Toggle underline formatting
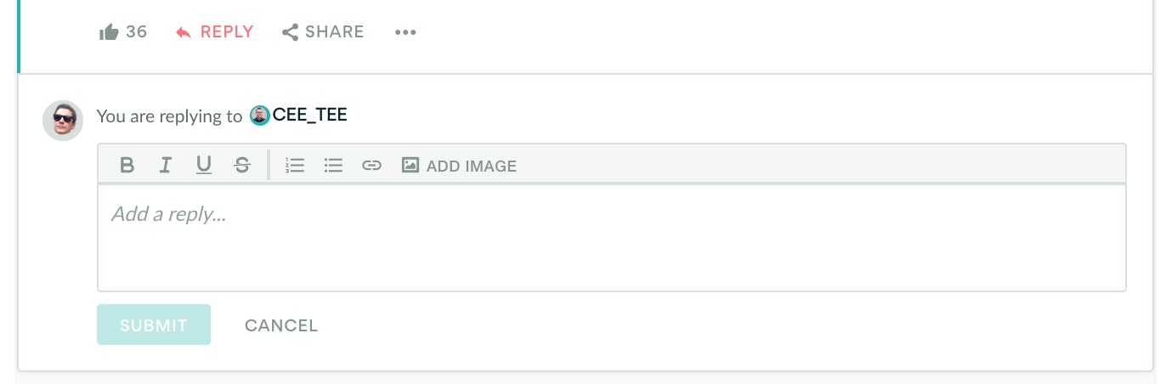Screen dimensions: 1166x384 pos(204,165)
